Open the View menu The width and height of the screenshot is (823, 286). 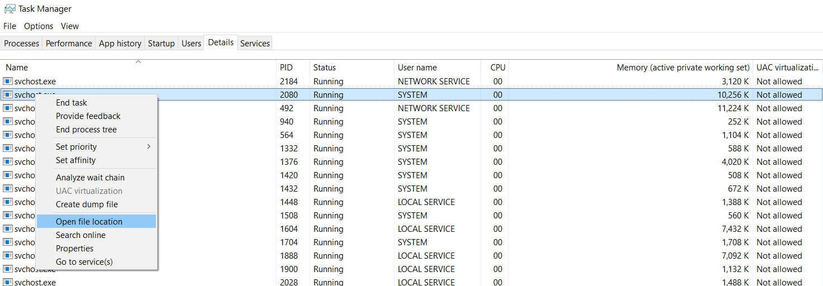click(70, 26)
